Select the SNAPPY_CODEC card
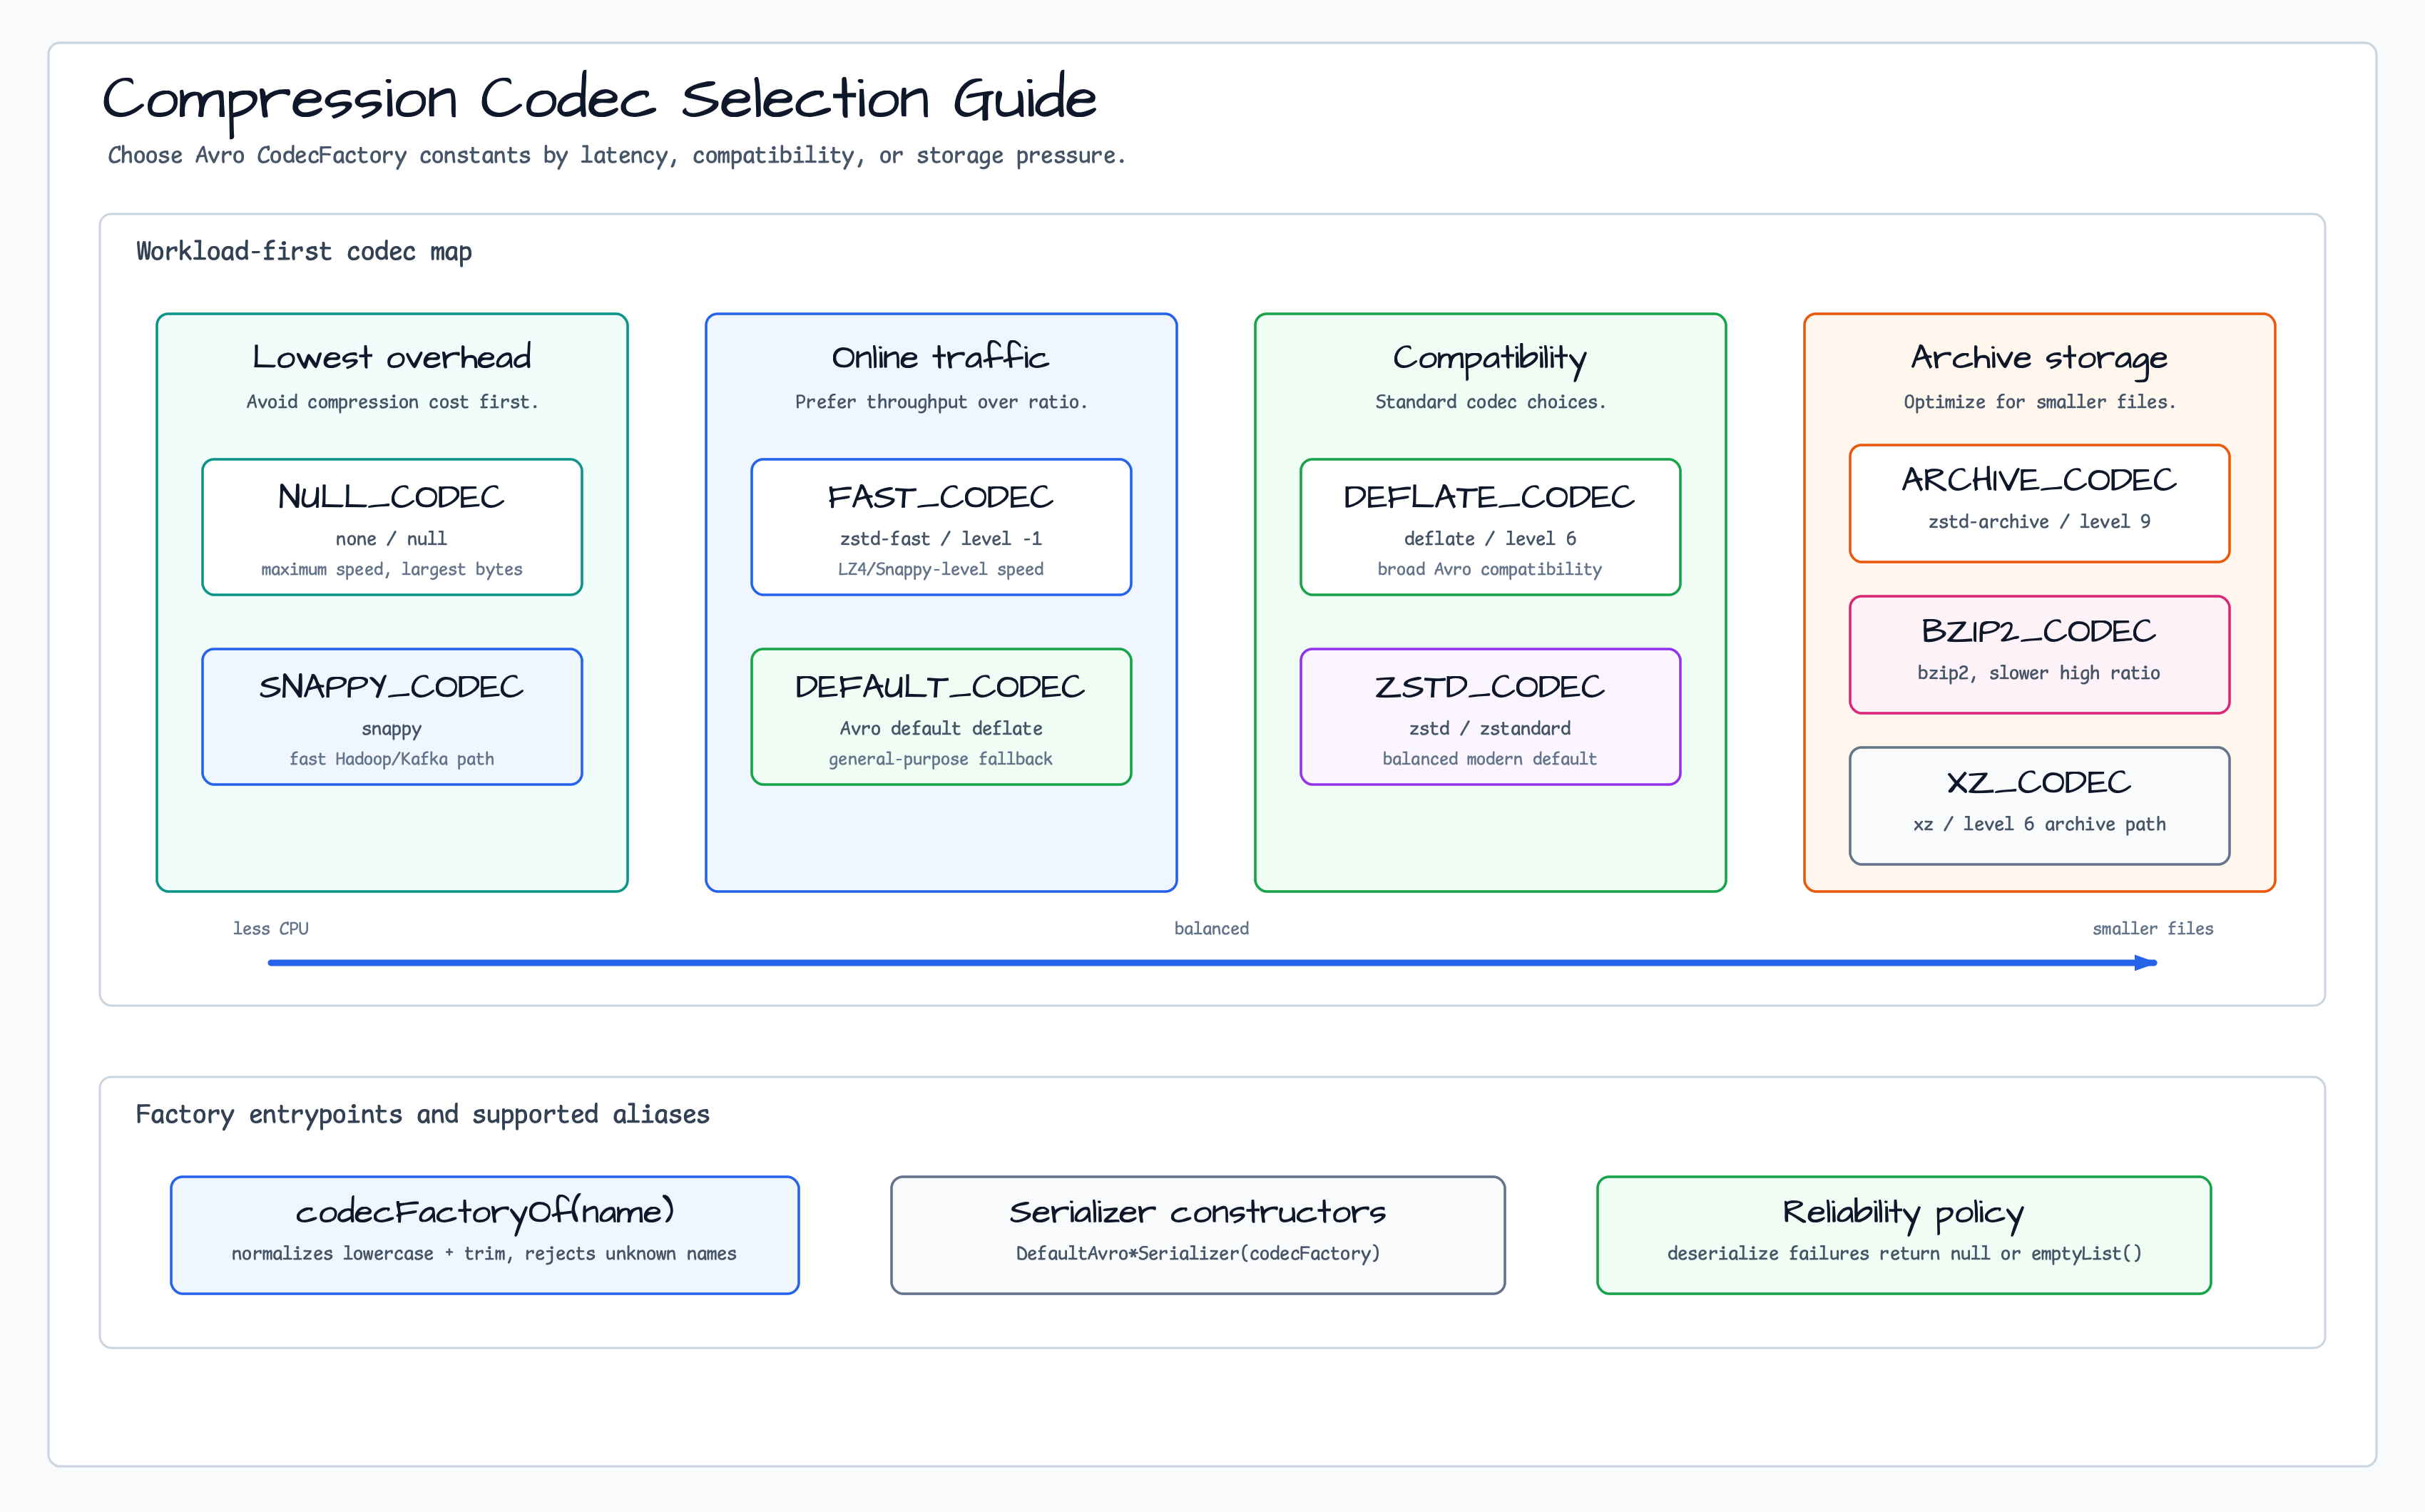 pos(392,717)
